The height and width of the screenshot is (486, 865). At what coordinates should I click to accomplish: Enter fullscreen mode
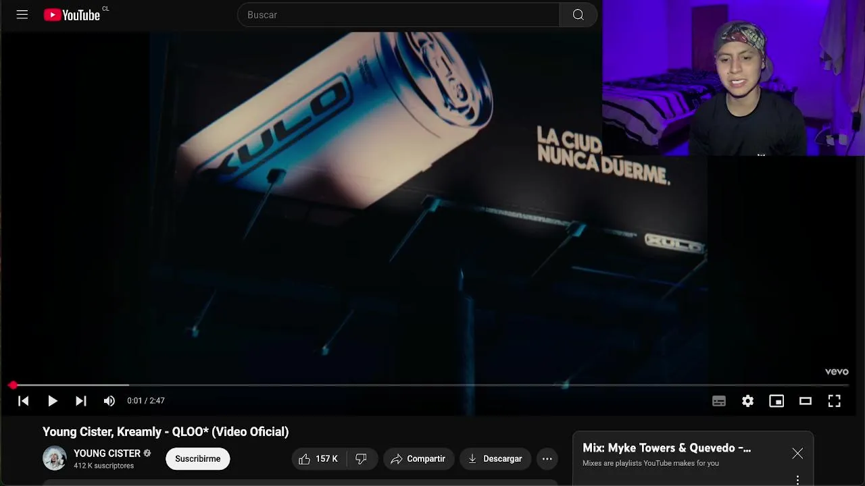[835, 401]
